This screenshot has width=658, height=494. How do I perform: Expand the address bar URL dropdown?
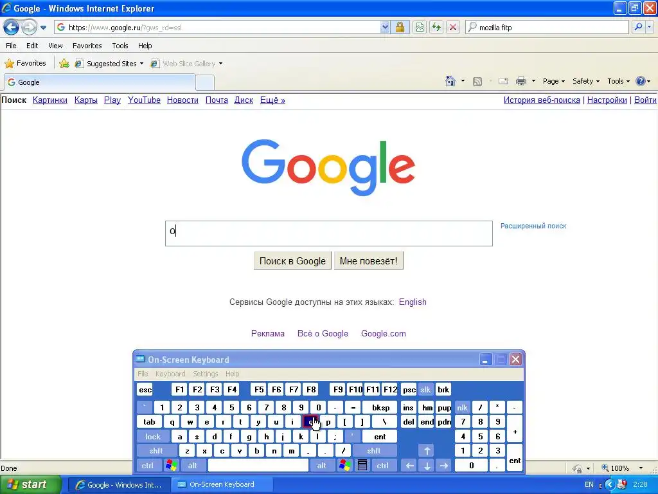(385, 27)
